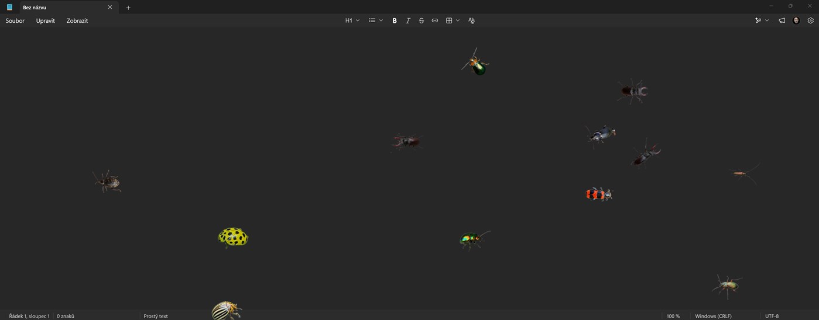Restore down the Notepad window

tap(790, 6)
